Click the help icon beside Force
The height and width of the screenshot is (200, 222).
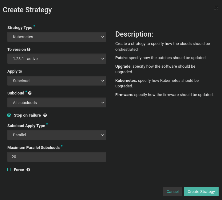[28, 170]
